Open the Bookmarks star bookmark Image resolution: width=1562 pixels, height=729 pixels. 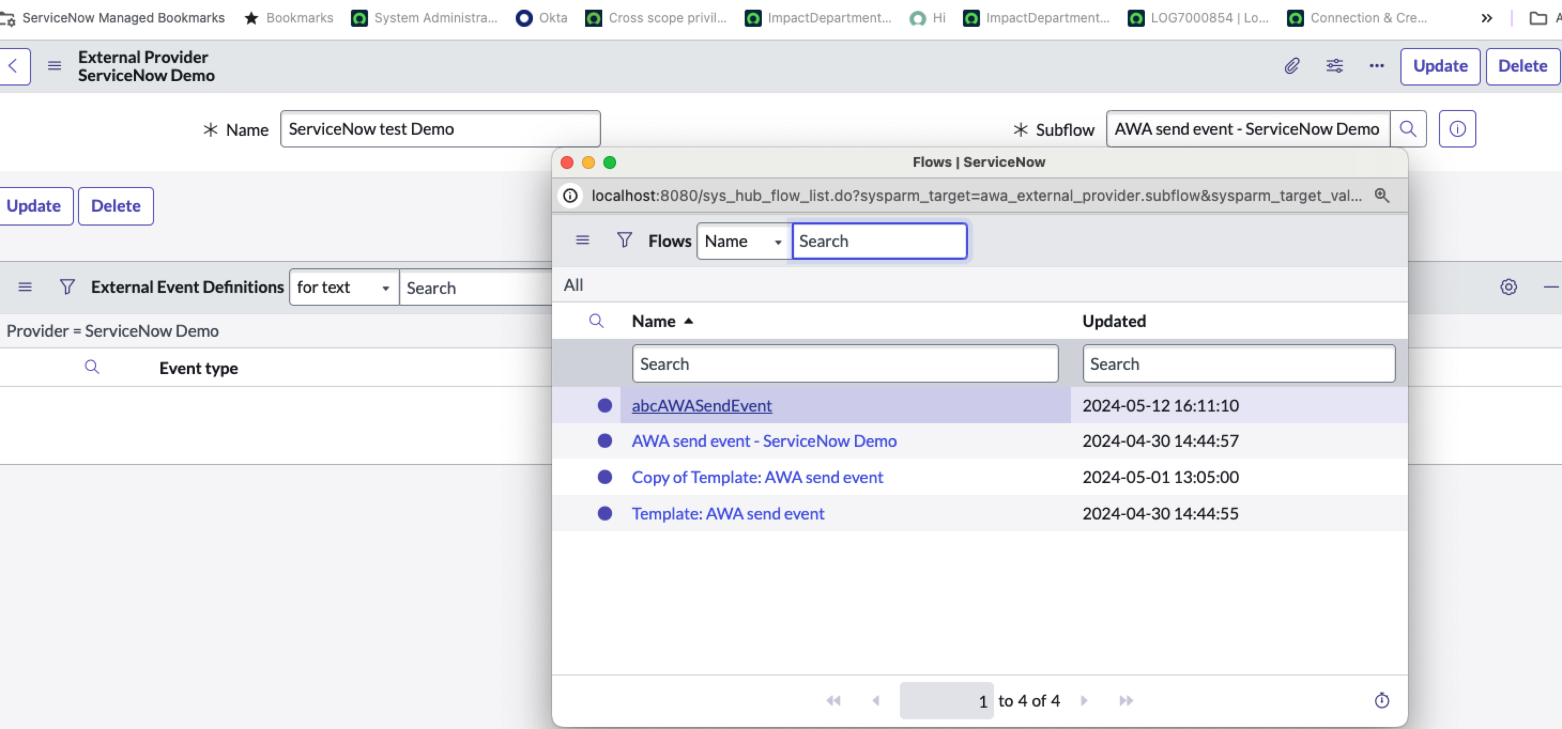(289, 18)
